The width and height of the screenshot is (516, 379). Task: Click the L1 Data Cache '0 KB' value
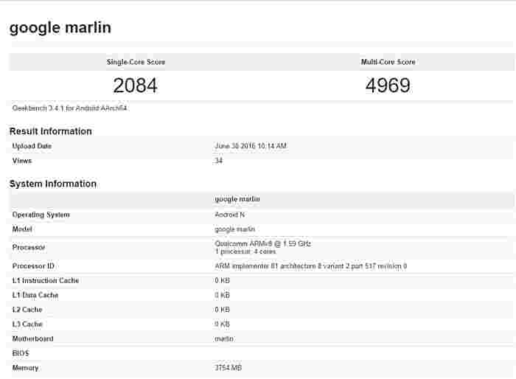[x=222, y=295]
